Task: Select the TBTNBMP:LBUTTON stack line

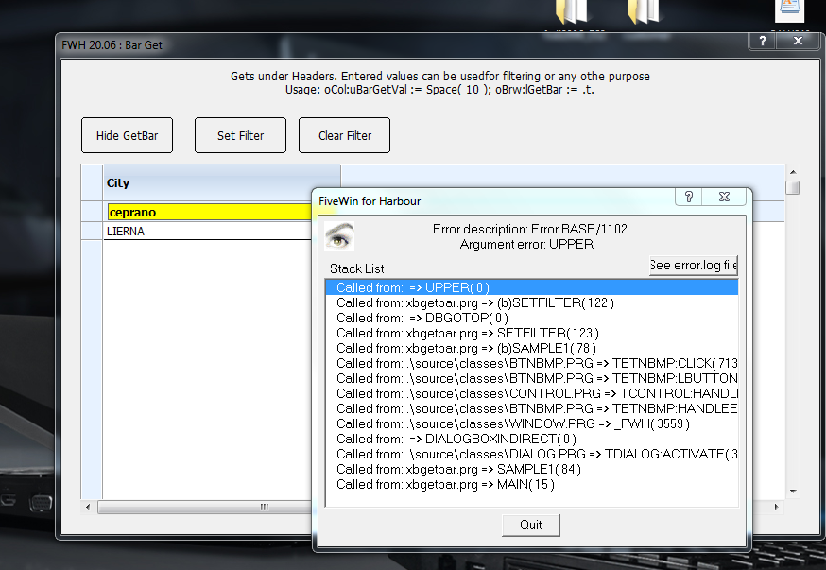Action: point(531,378)
